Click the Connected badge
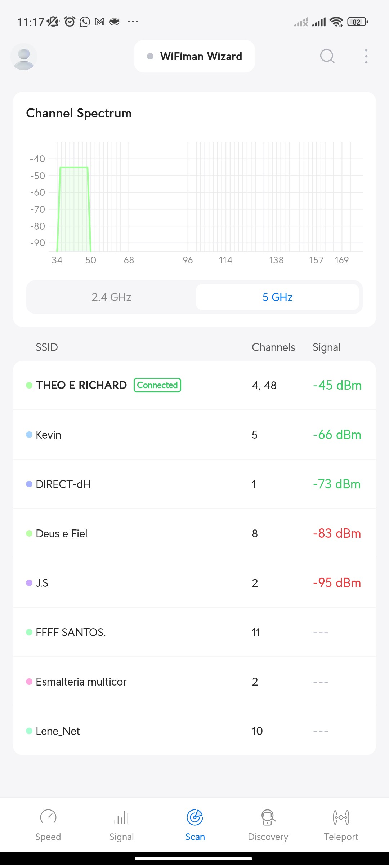 157,385
